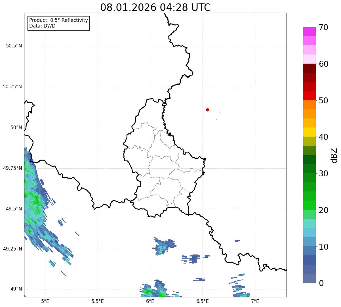Click the 6°E longitude label

(x=150, y=301)
